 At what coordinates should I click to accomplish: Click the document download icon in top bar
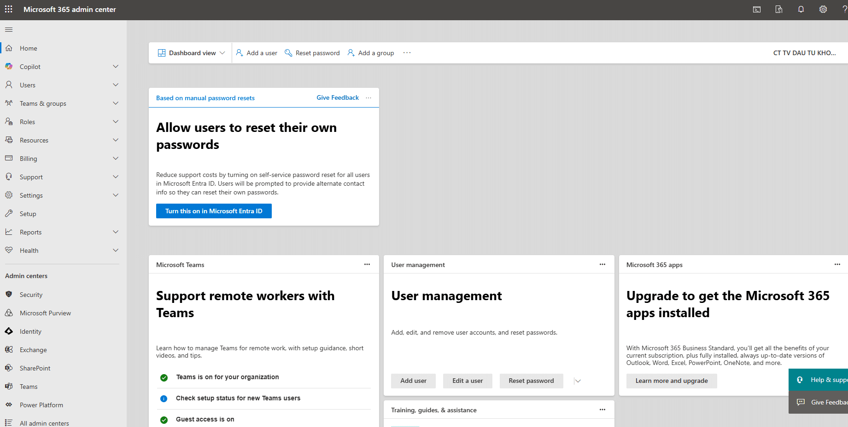[779, 9]
